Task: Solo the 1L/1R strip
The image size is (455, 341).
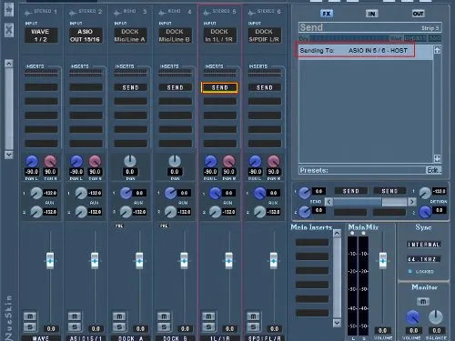Action: [208, 327]
